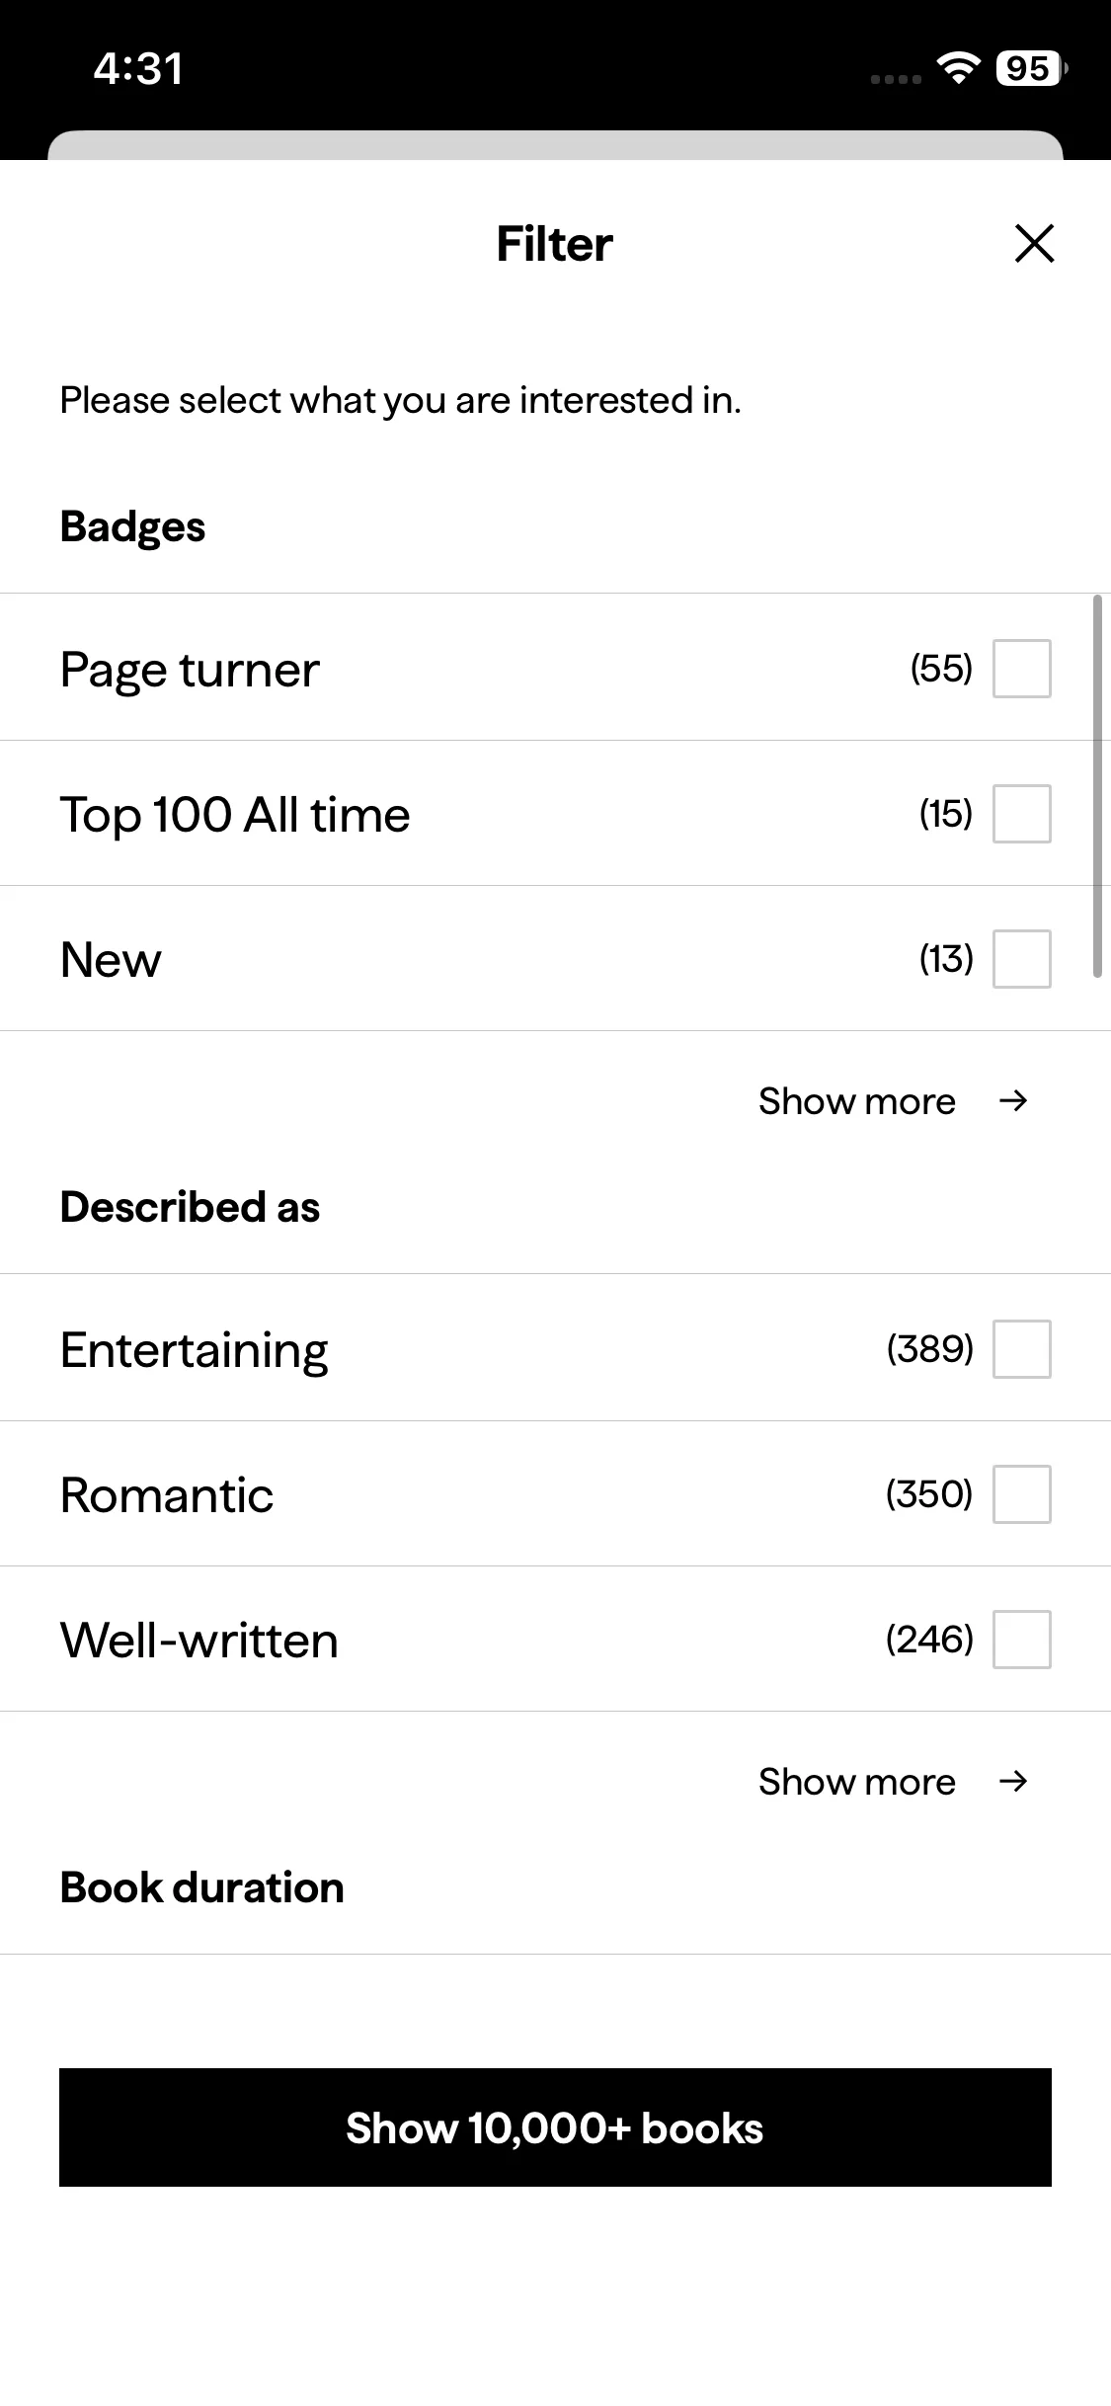Select the Entertaining checkbox
The width and height of the screenshot is (1111, 2406).
click(1021, 1349)
